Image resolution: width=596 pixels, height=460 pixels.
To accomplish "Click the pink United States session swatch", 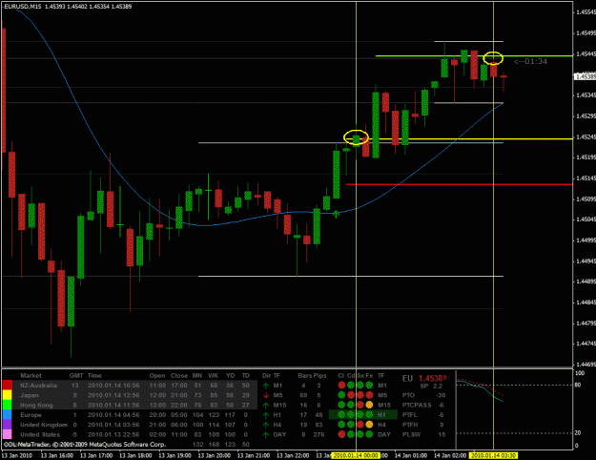I will point(8,434).
